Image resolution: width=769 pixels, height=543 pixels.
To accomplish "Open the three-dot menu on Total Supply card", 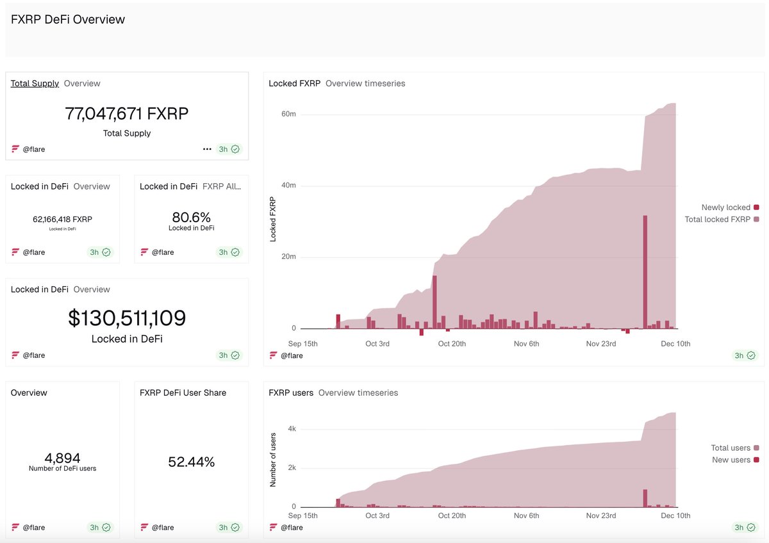I will 207,149.
